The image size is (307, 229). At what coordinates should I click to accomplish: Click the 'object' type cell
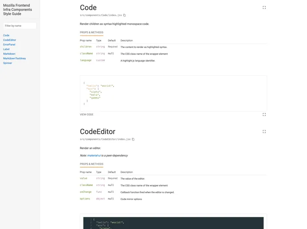click(100, 199)
